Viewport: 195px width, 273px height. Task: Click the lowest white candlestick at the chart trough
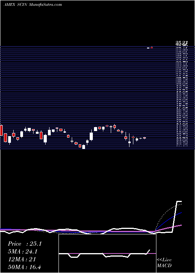pyautogui.click(x=83, y=147)
